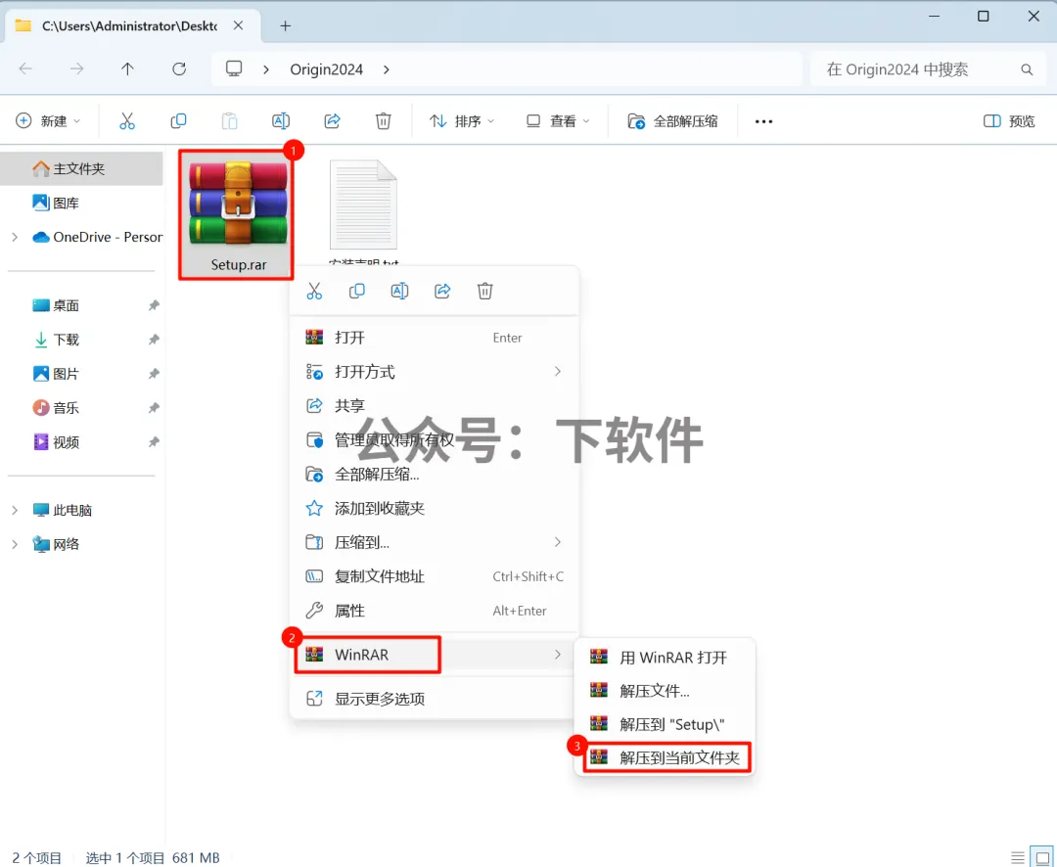Expand This PC (此电脑) tree node
Image resolution: width=1057 pixels, height=867 pixels.
(x=15, y=511)
